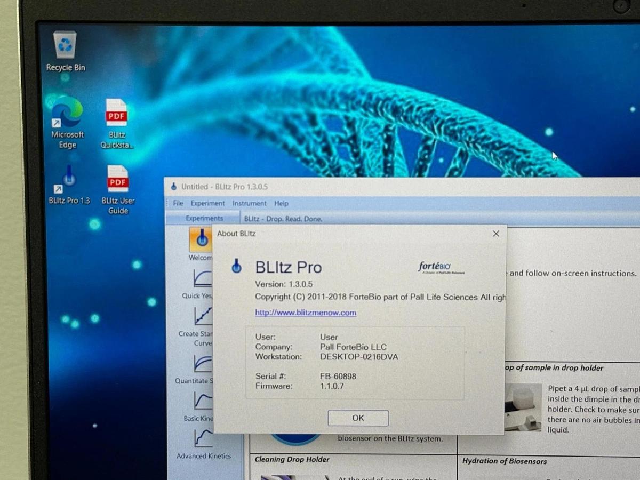Click the company value Pall ForteBio LLC

pyautogui.click(x=353, y=347)
